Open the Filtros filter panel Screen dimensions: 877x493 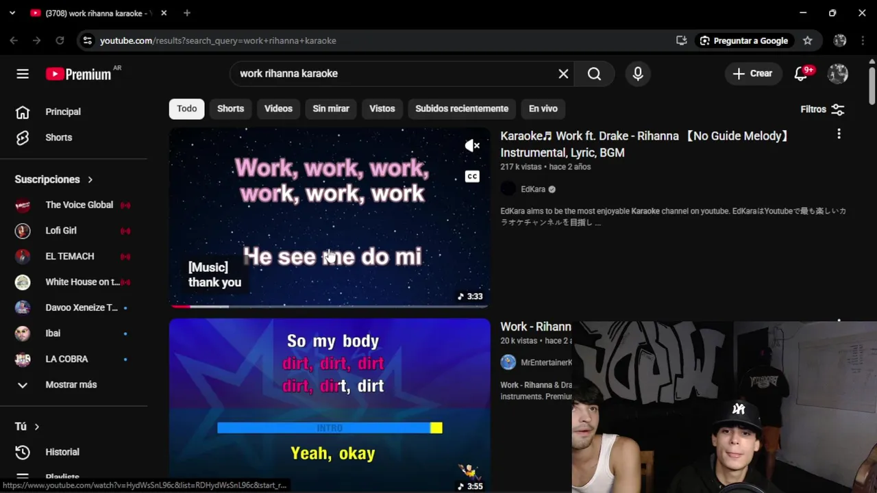click(822, 109)
